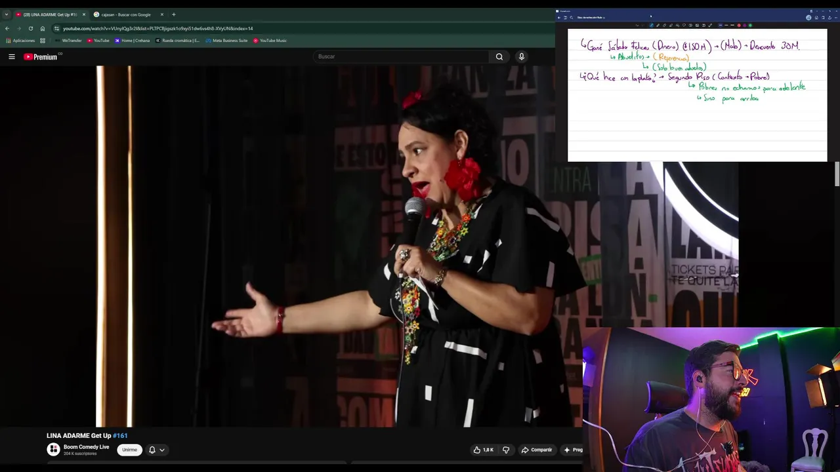The width and height of the screenshot is (840, 472).
Task: Open YouTube bookmark in bookmarks bar
Action: pos(98,41)
